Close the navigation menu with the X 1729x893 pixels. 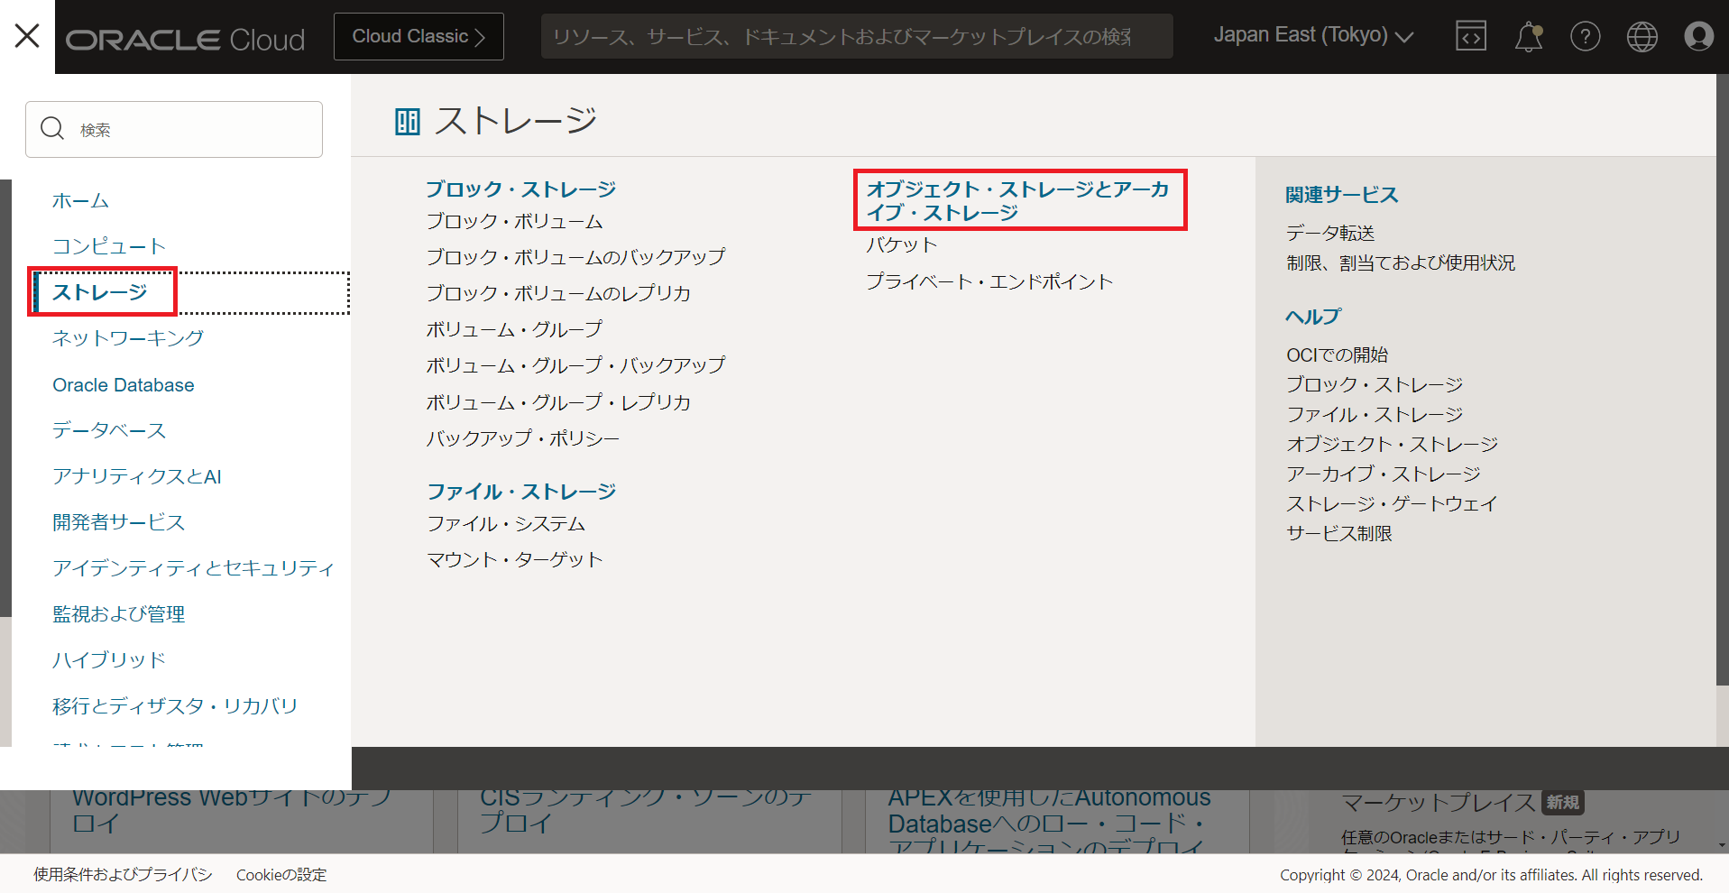pyautogui.click(x=27, y=34)
